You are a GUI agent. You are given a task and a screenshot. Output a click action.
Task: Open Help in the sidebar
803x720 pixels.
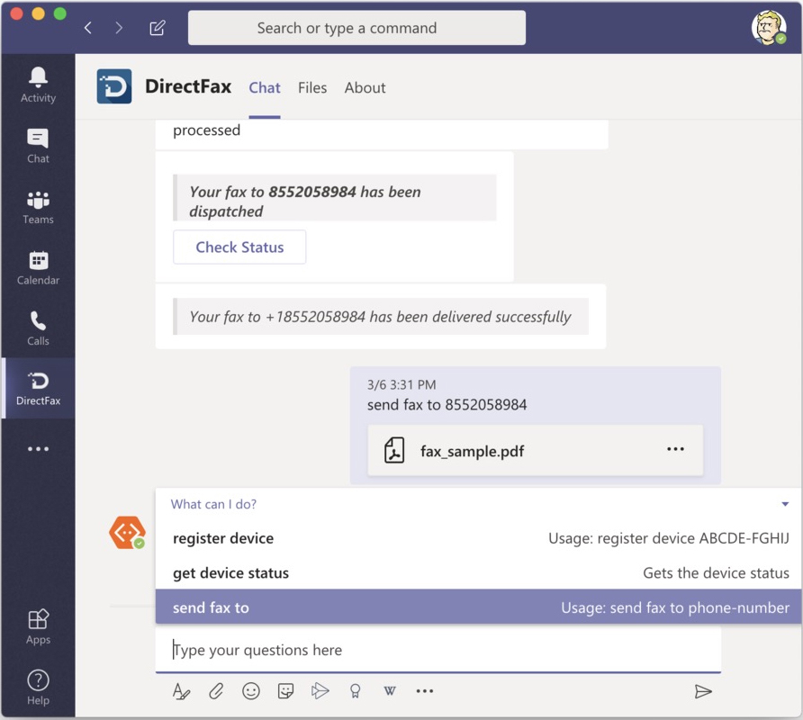38,688
